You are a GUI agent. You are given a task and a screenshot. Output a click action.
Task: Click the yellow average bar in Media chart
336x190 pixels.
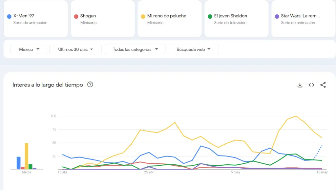[27, 156]
